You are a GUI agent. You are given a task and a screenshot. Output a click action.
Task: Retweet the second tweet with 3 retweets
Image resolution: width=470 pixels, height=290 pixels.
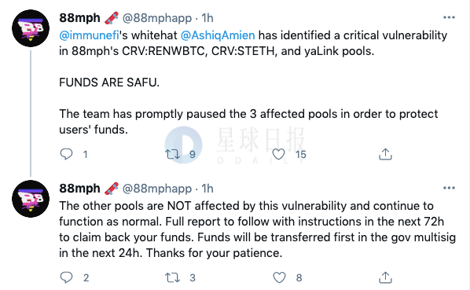point(173,277)
